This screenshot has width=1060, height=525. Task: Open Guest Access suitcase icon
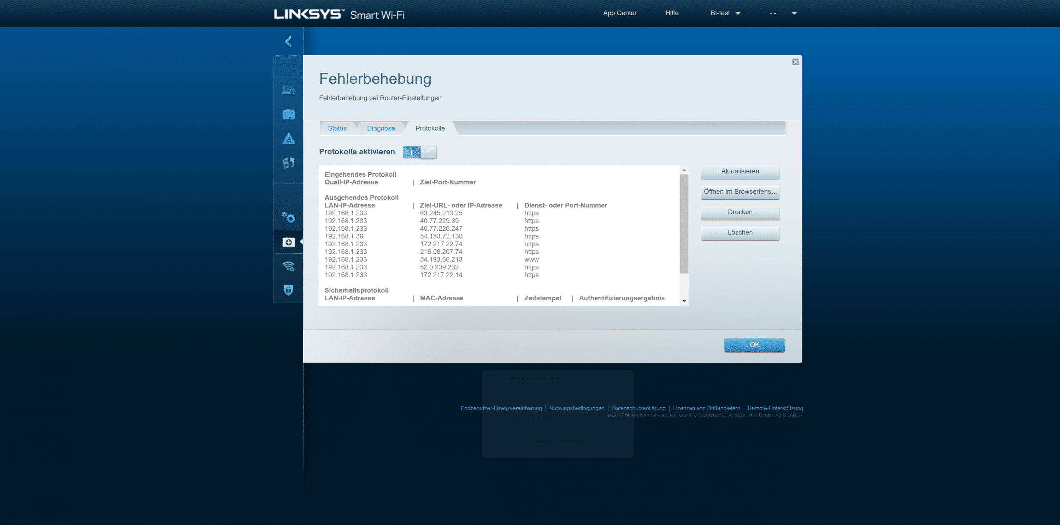coord(288,114)
